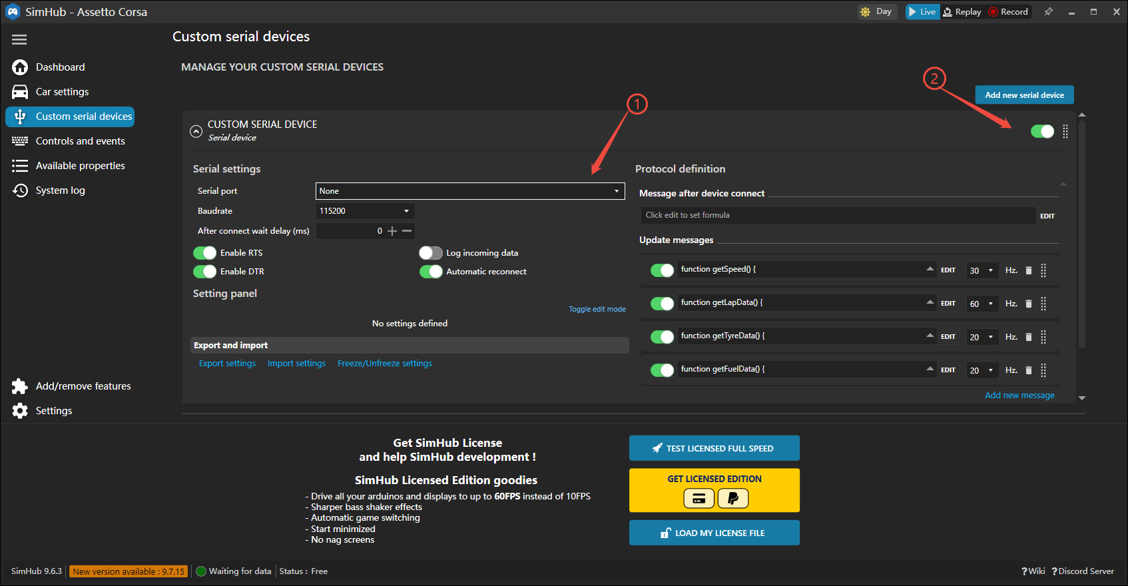Open getFuelData frequency dropdown showing 20

pyautogui.click(x=982, y=370)
